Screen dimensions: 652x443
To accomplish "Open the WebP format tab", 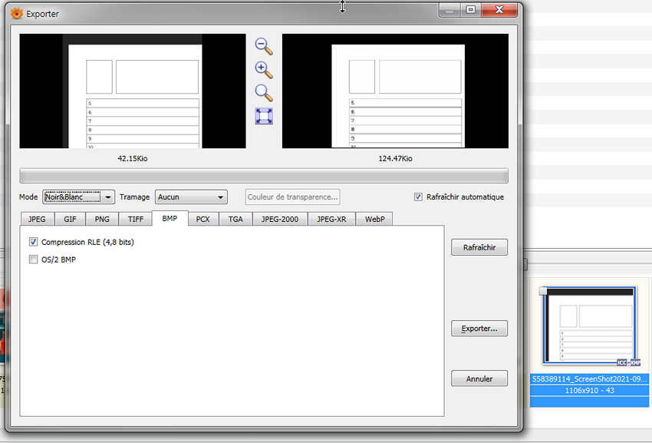I will pos(375,219).
